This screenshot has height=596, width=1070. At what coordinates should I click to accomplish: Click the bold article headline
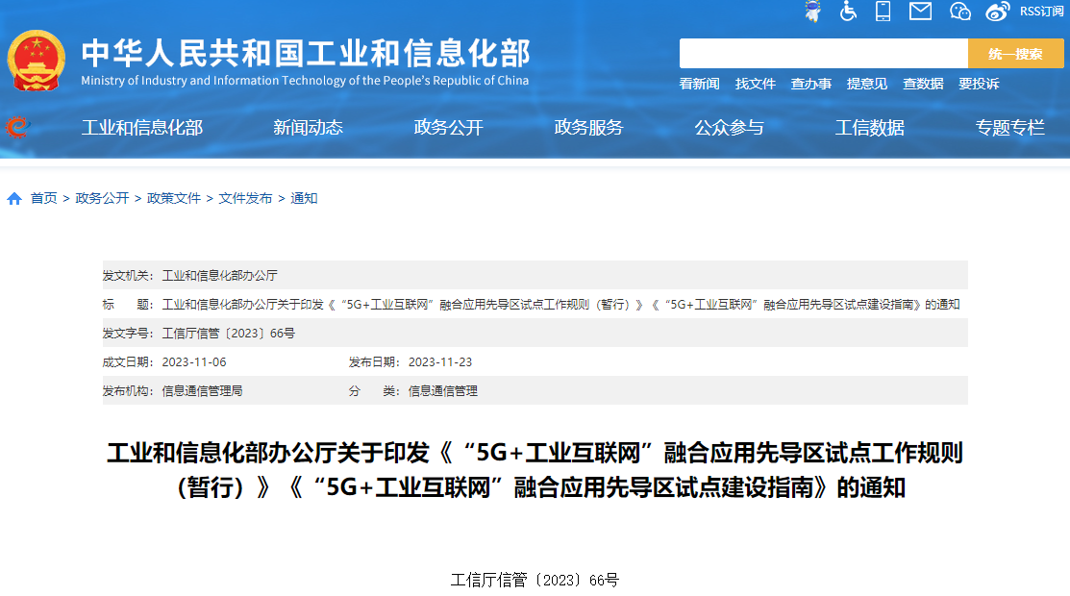(535, 470)
